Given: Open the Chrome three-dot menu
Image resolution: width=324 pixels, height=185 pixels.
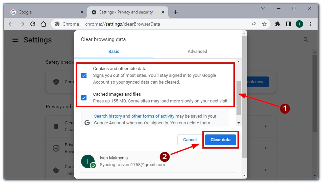Looking at the screenshot, I should coord(310,24).
